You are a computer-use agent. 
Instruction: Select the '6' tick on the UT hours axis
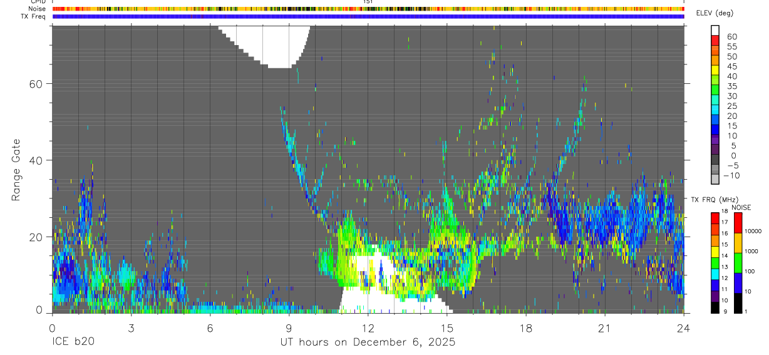[x=210, y=329]
